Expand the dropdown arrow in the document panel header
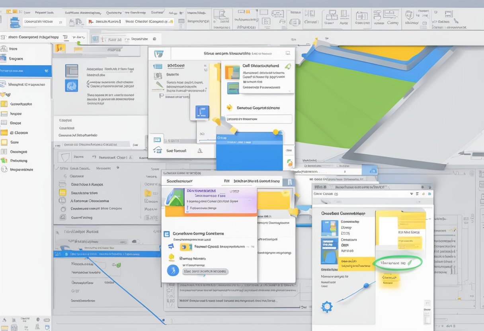Image resolution: width=484 pixels, height=331 pixels. click(x=412, y=194)
